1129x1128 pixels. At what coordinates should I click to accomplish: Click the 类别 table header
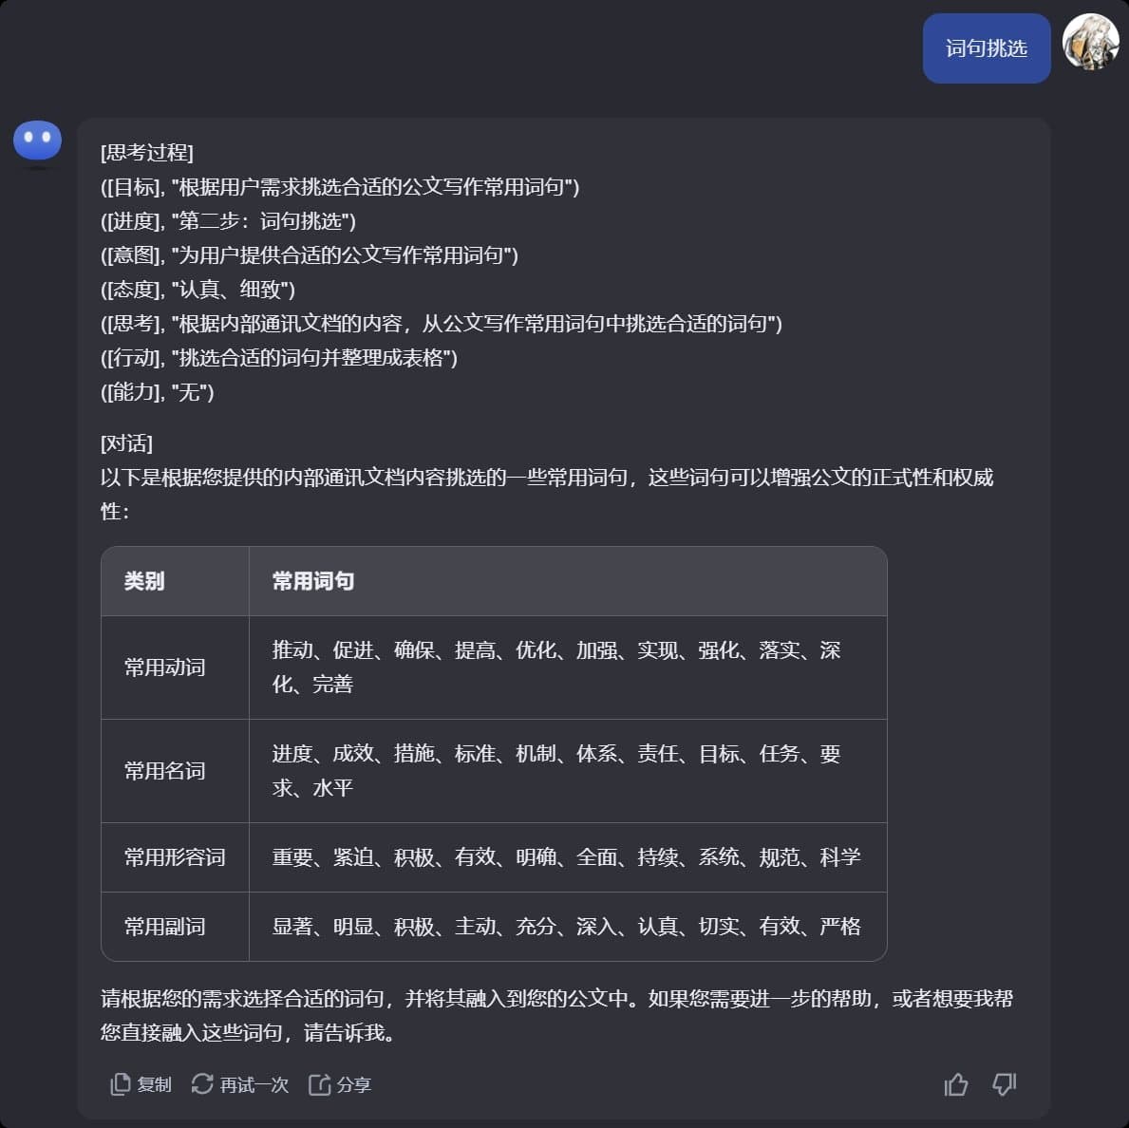point(143,581)
